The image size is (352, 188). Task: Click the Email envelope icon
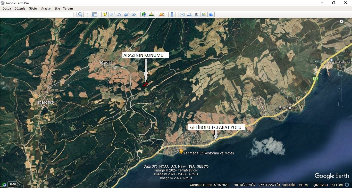pyautogui.click(x=182, y=14)
